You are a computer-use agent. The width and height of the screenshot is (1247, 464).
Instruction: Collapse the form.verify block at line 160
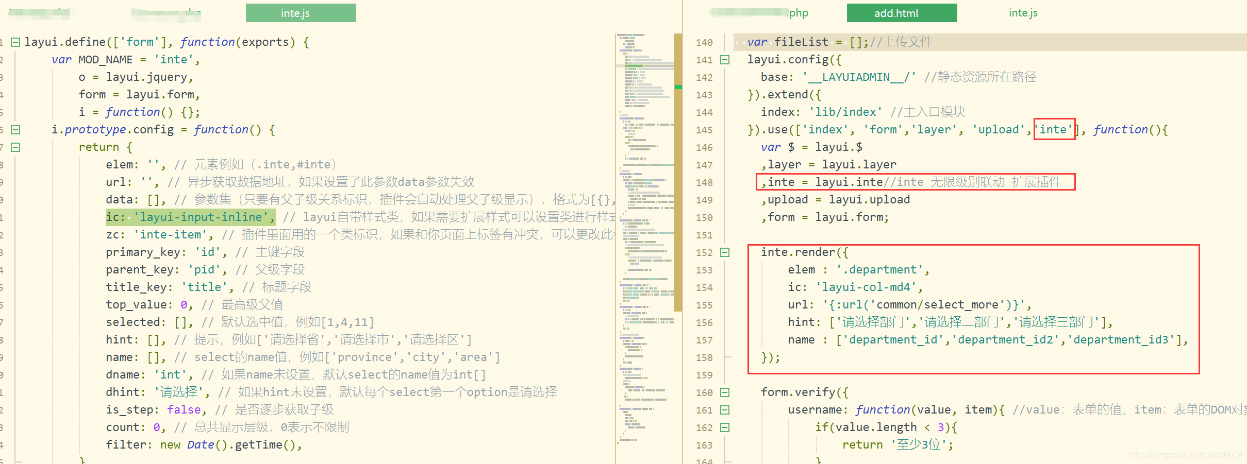pos(725,392)
